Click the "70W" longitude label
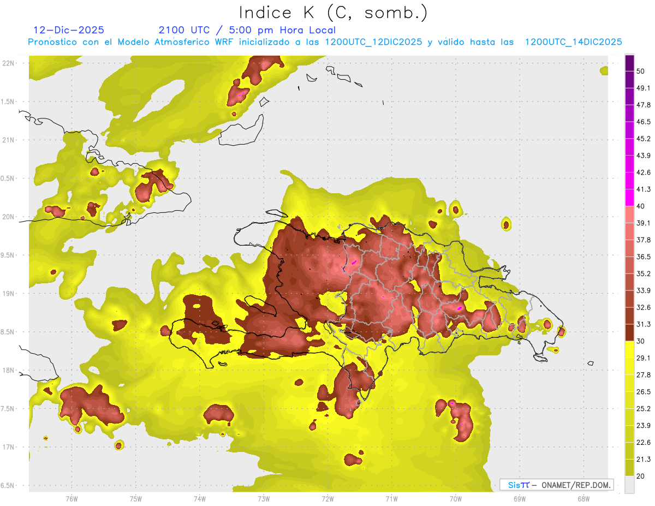This screenshot has width=655, height=506. pos(456,499)
